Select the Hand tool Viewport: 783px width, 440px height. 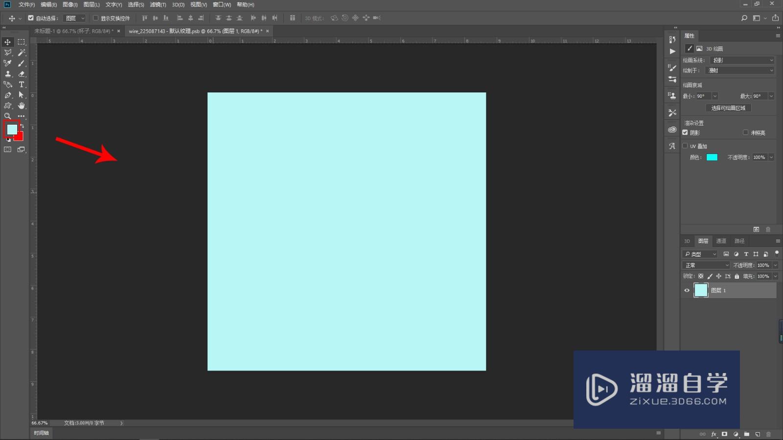(x=22, y=106)
